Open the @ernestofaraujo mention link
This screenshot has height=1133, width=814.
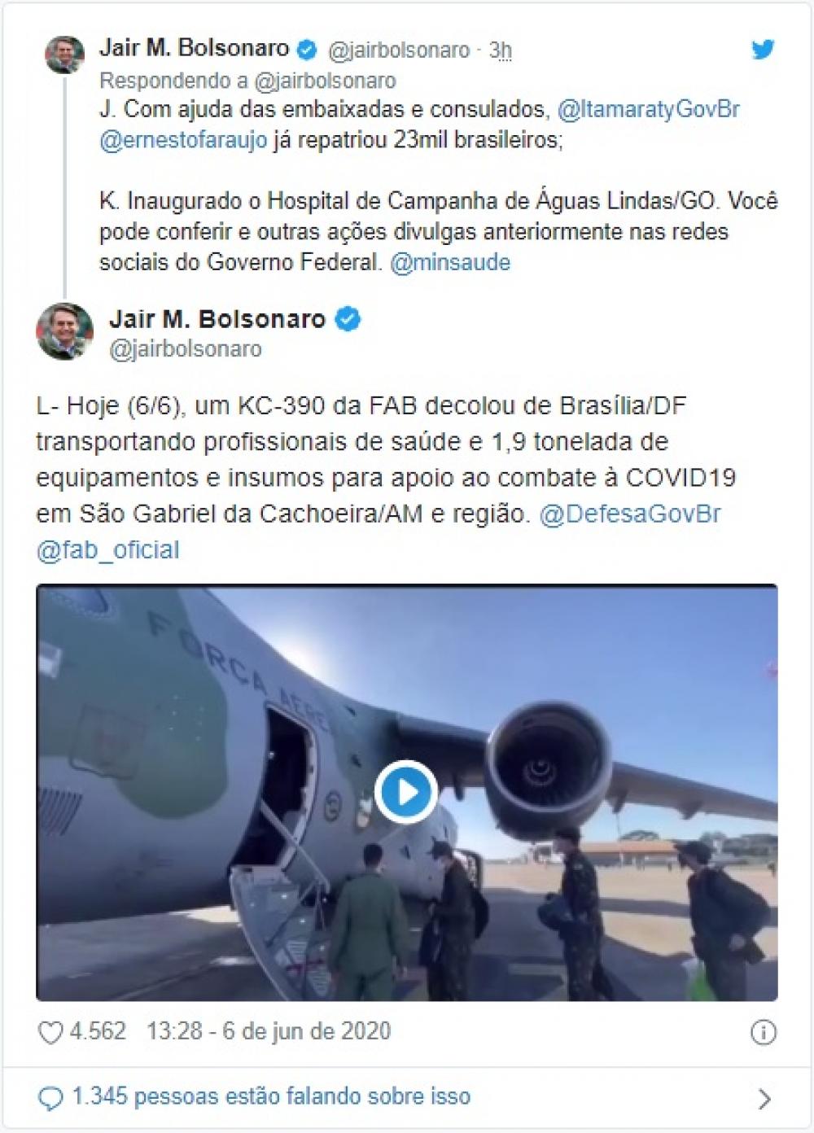click(x=183, y=140)
